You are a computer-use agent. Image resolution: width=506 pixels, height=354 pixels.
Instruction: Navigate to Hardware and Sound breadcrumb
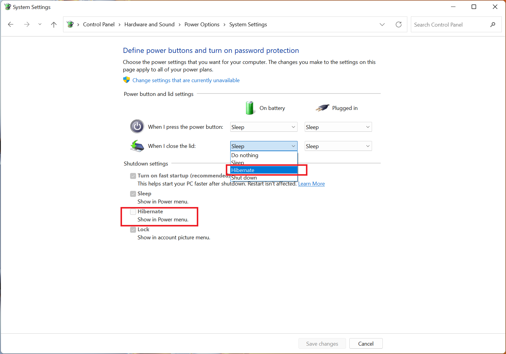point(150,24)
